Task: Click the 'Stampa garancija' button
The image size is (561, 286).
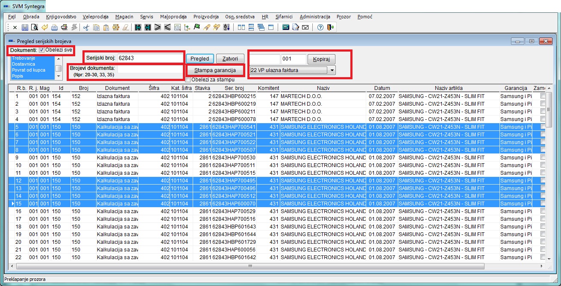Action: point(215,70)
